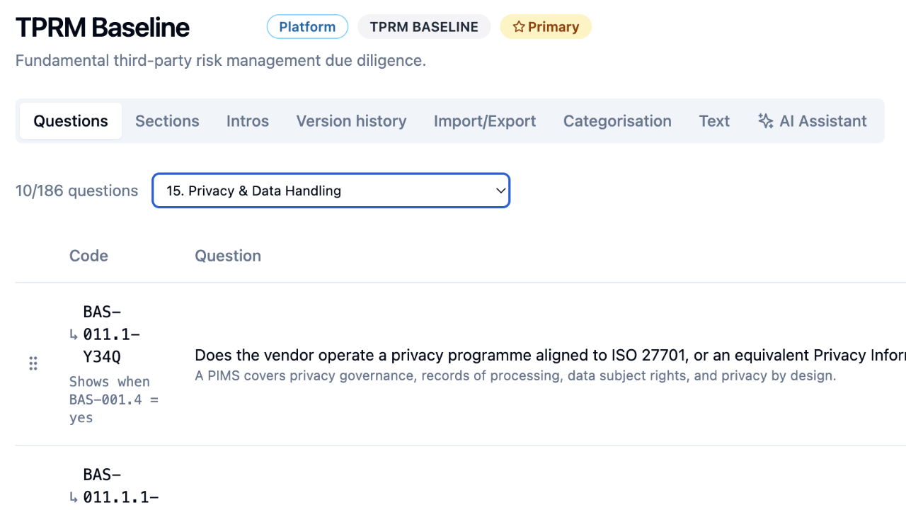Click the child arrow icon beside 011.1.1-

(x=74, y=497)
